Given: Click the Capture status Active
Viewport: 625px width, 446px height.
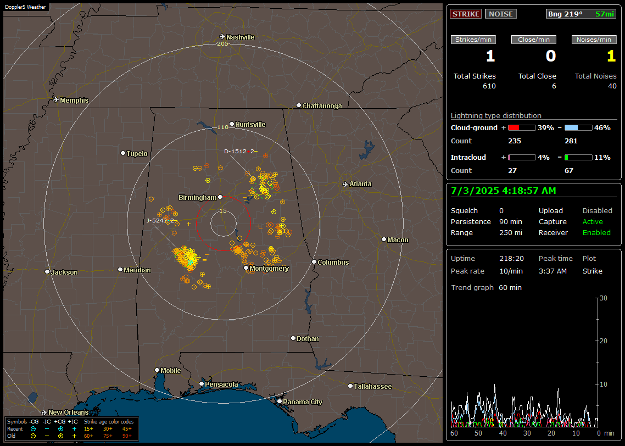Looking at the screenshot, I should click(593, 221).
